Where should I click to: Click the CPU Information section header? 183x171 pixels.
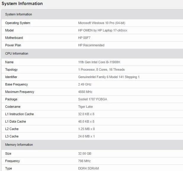[17, 53]
